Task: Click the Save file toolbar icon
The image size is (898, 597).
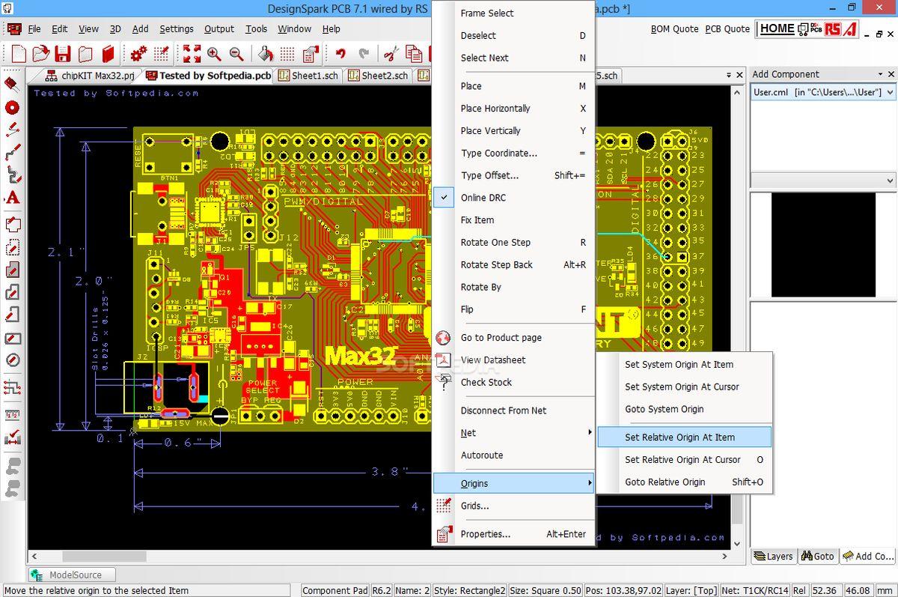Action: (63, 54)
